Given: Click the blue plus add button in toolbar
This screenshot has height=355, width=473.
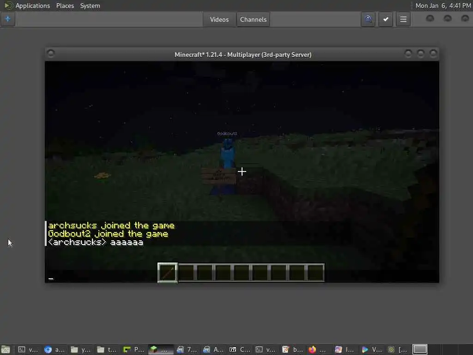Looking at the screenshot, I should (x=8, y=19).
